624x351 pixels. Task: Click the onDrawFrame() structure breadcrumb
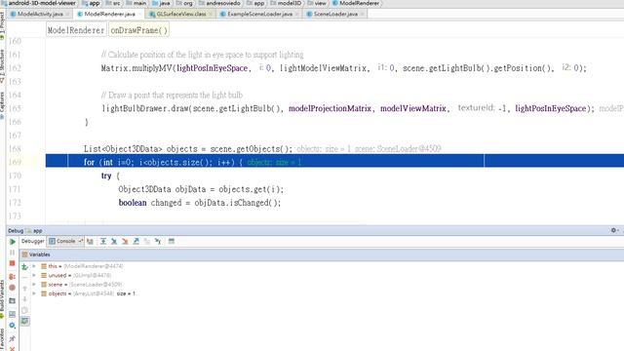pos(138,30)
